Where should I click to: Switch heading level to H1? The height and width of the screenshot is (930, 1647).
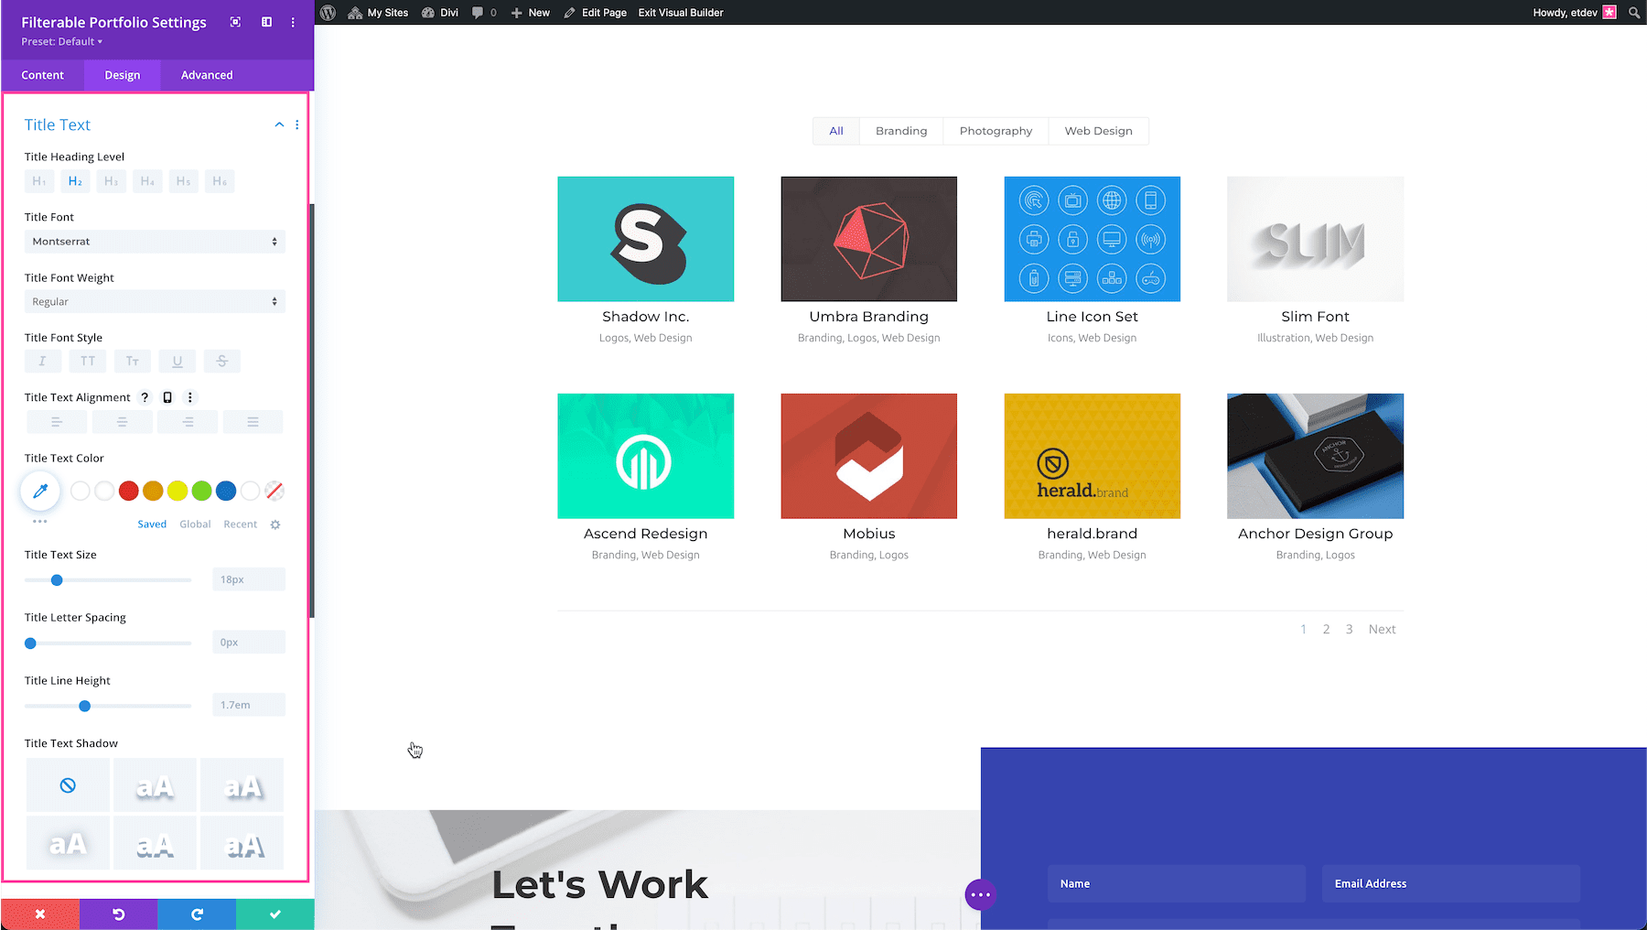click(38, 180)
